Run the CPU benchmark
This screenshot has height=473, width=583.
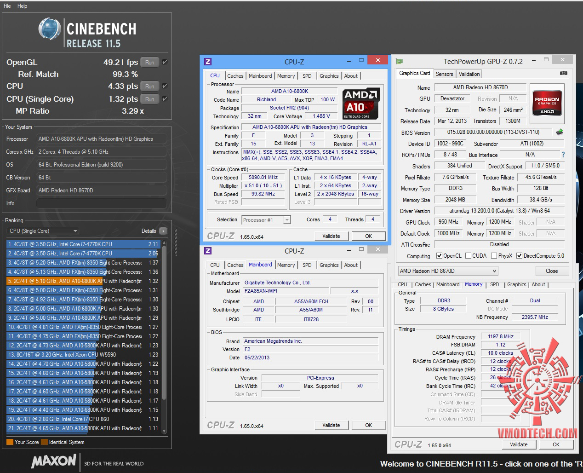150,86
